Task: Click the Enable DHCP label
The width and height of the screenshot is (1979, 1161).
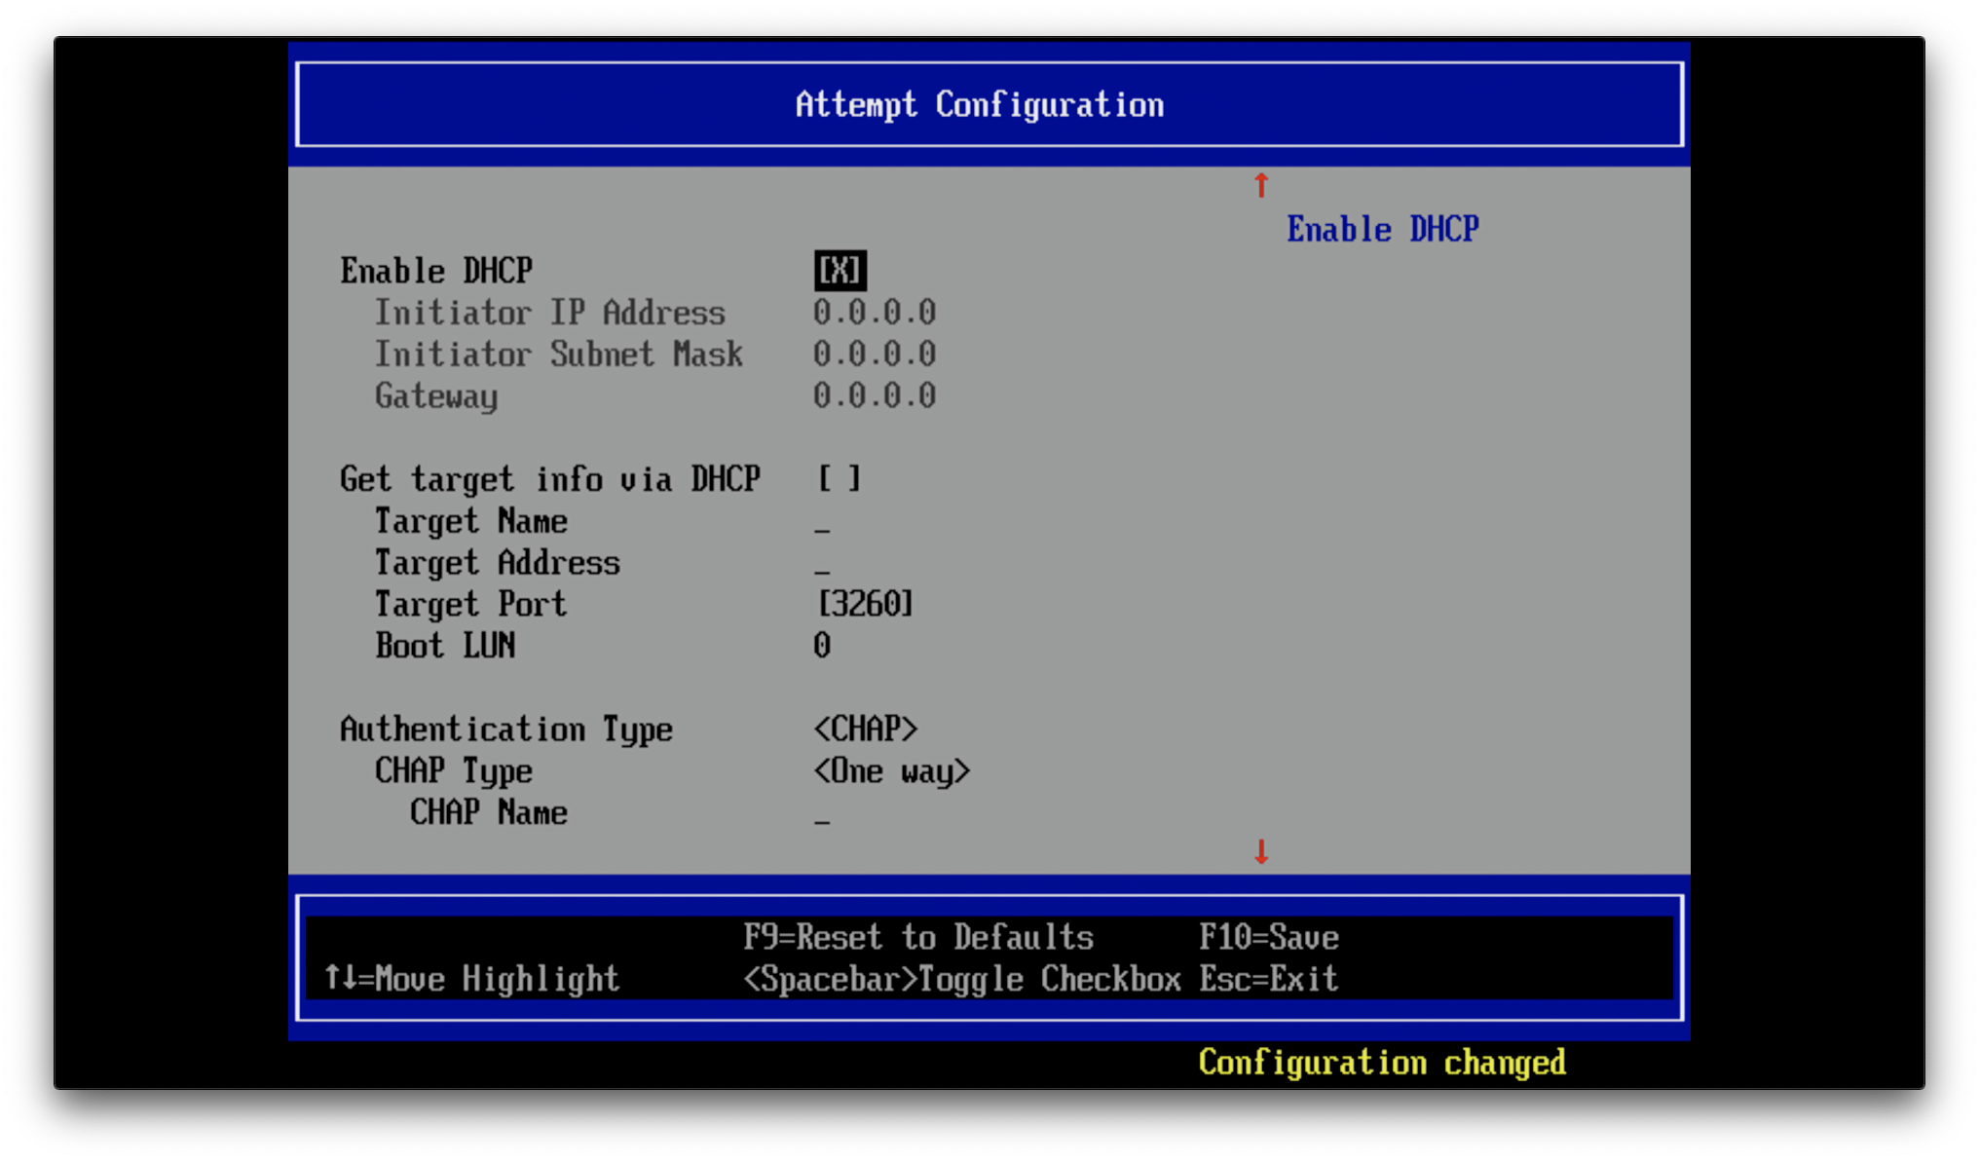Action: coord(436,271)
